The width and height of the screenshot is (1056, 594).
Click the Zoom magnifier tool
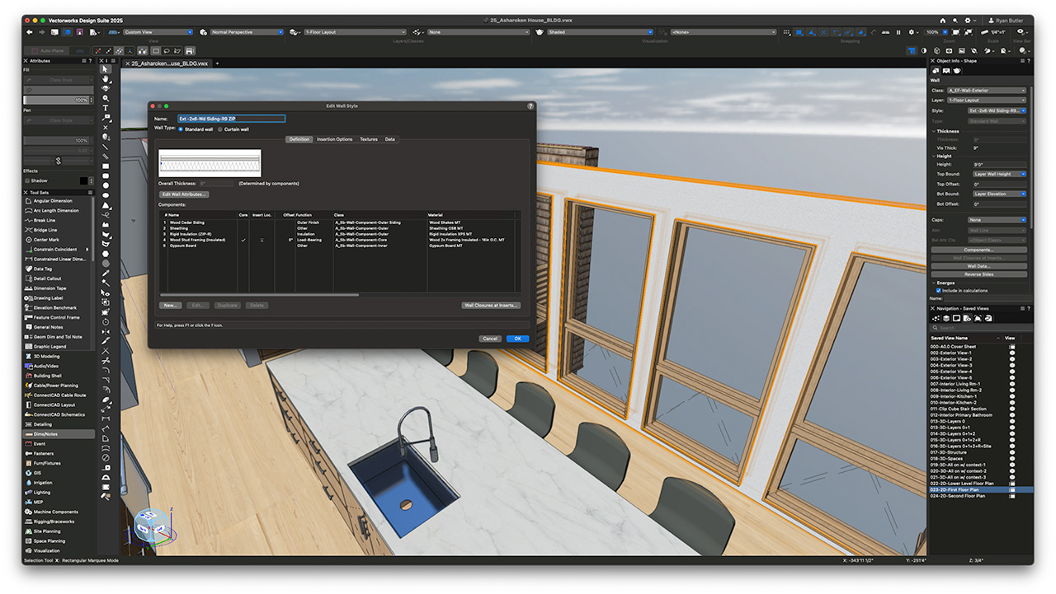click(x=106, y=98)
